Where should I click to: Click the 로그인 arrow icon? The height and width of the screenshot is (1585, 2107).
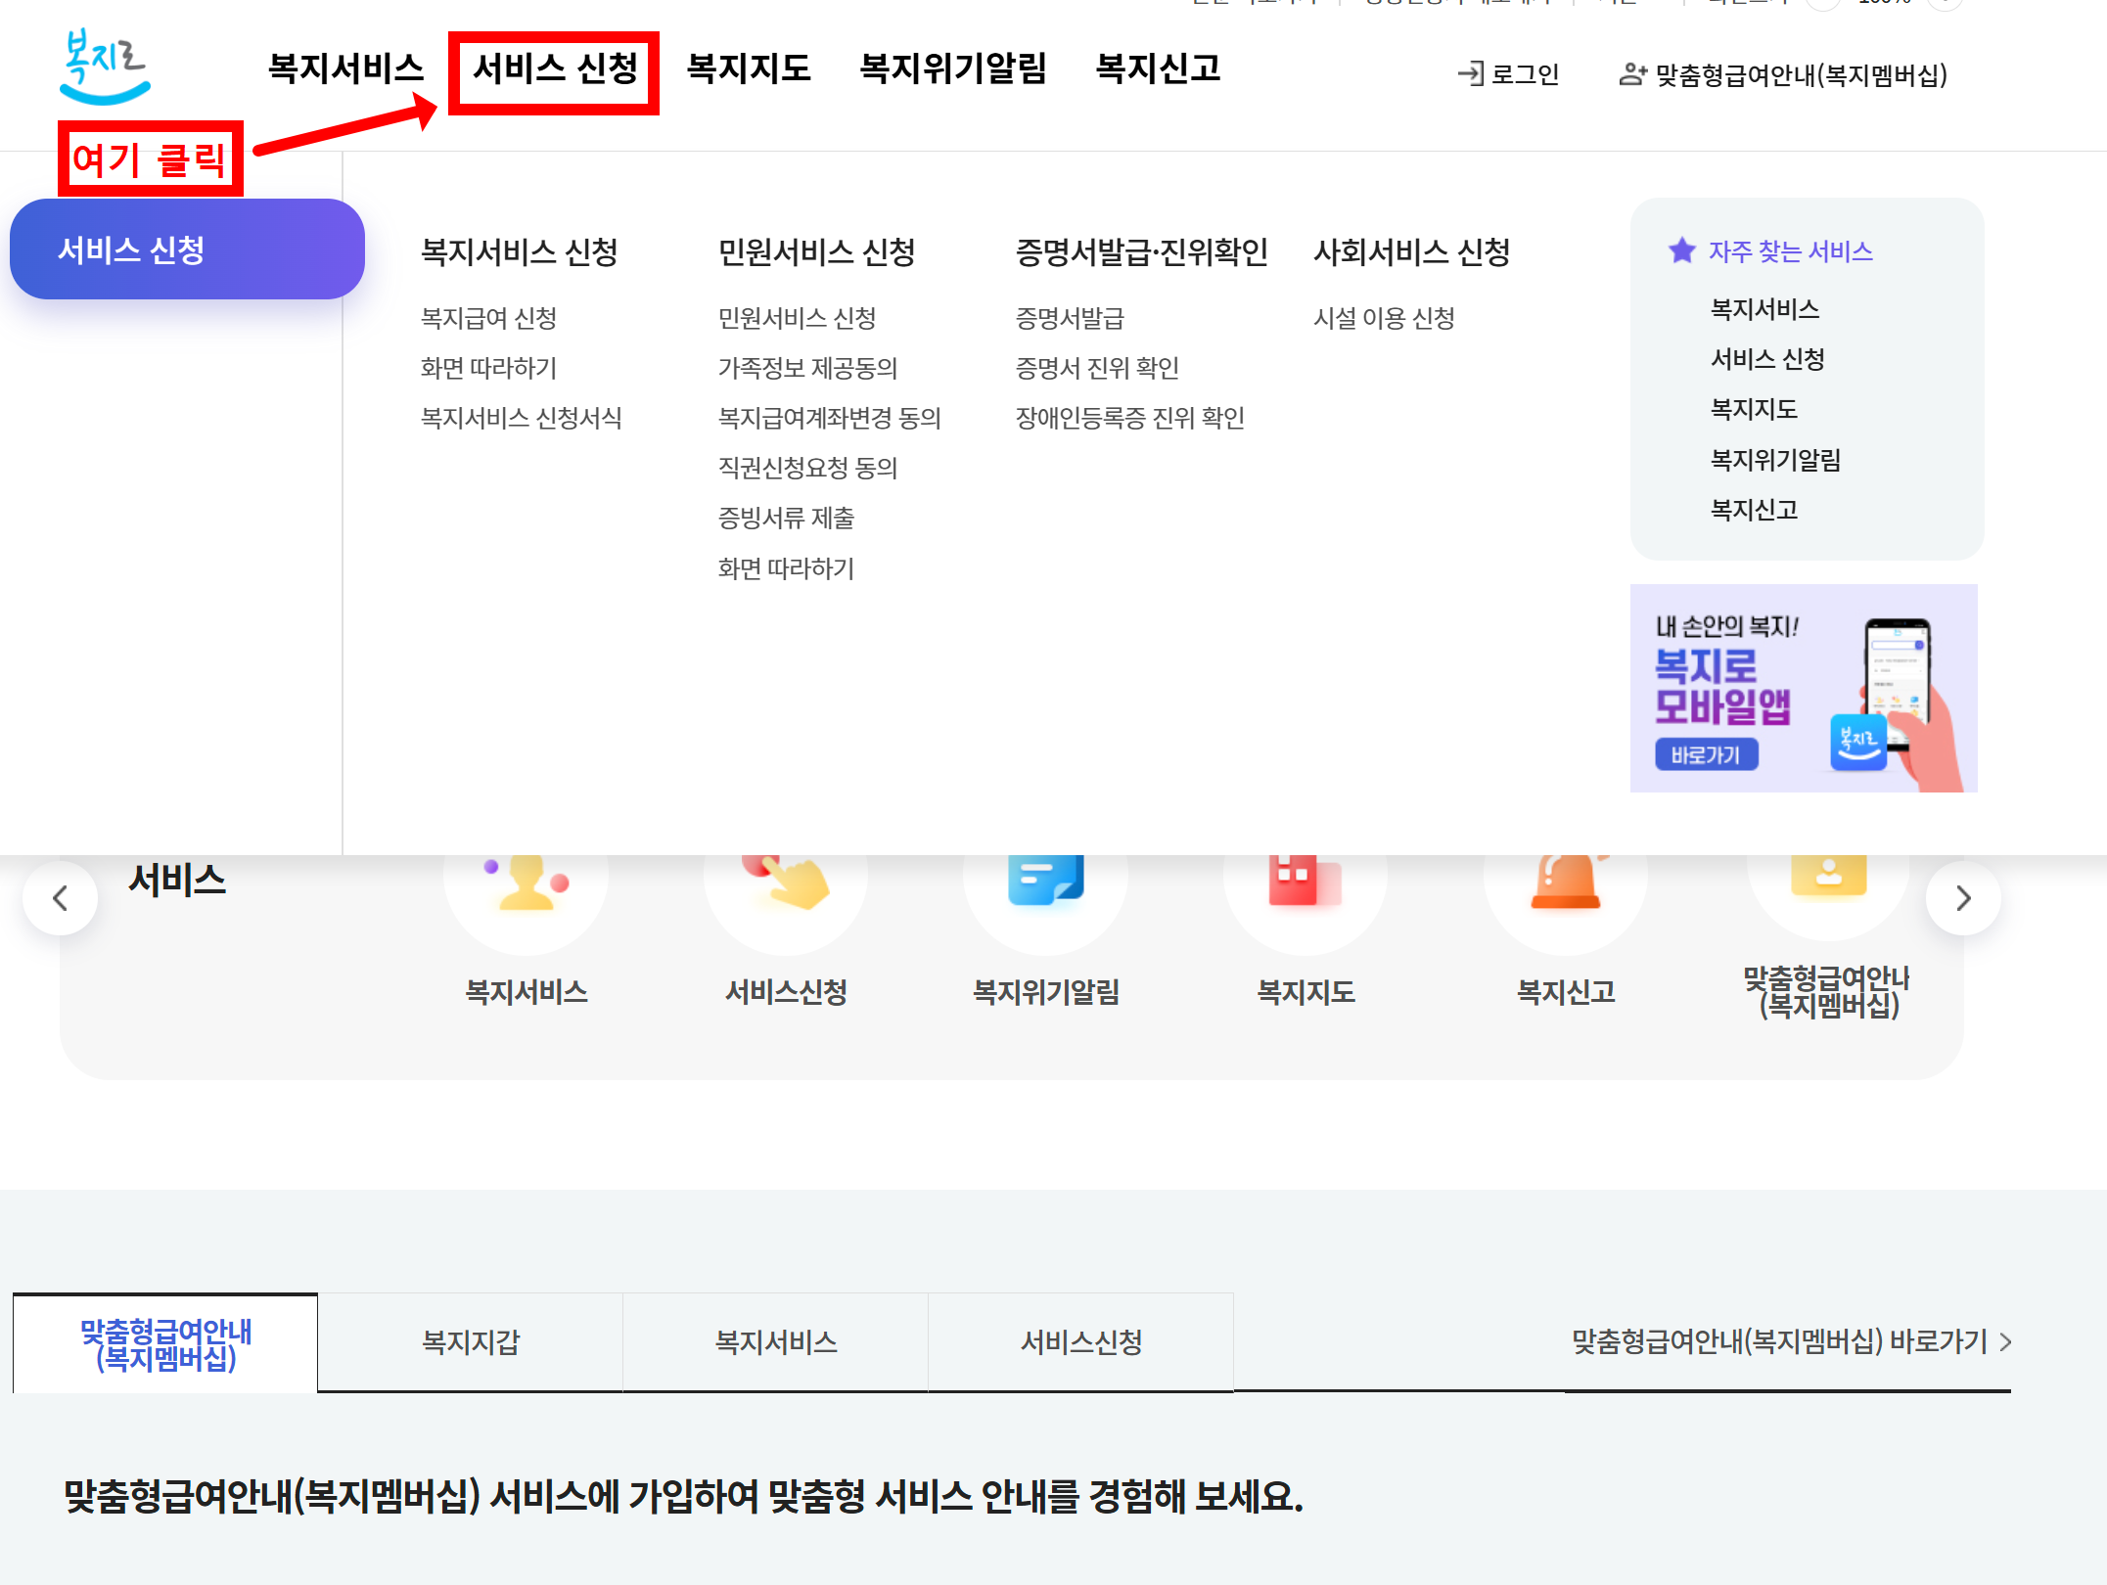click(1469, 73)
